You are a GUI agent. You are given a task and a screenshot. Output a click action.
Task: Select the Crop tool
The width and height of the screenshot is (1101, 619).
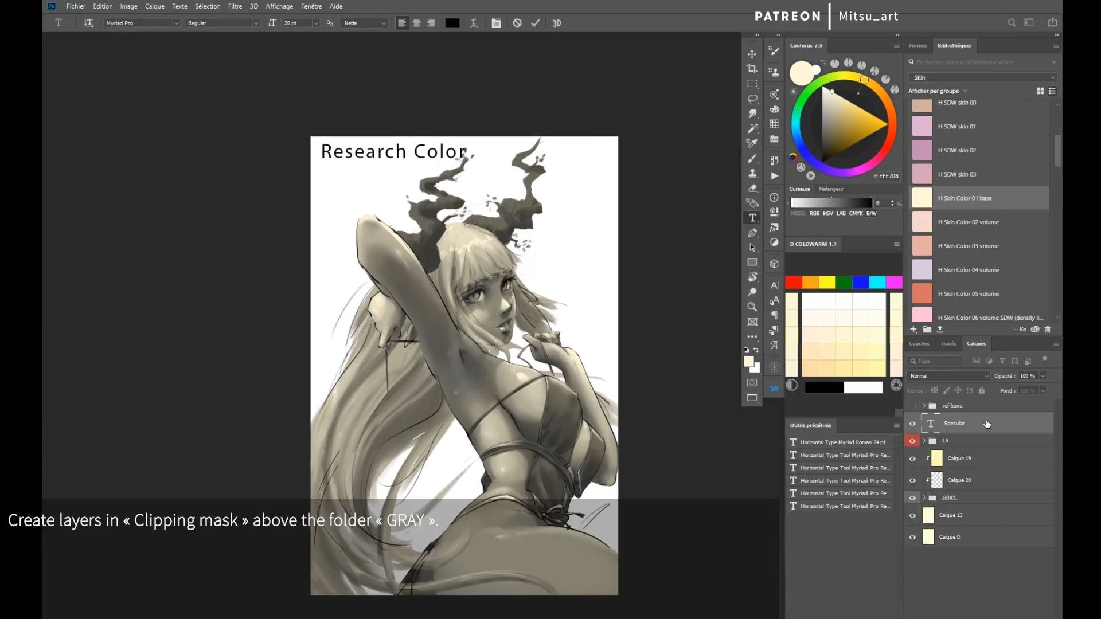pyautogui.click(x=752, y=69)
